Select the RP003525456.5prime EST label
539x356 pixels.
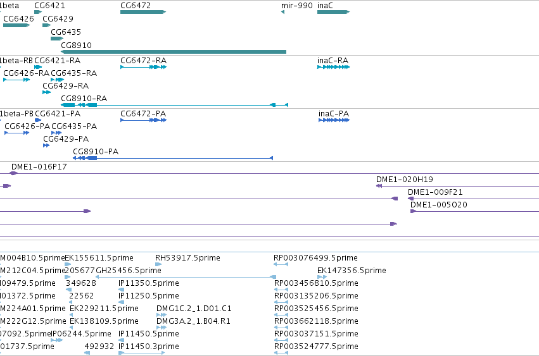pyautogui.click(x=316, y=309)
